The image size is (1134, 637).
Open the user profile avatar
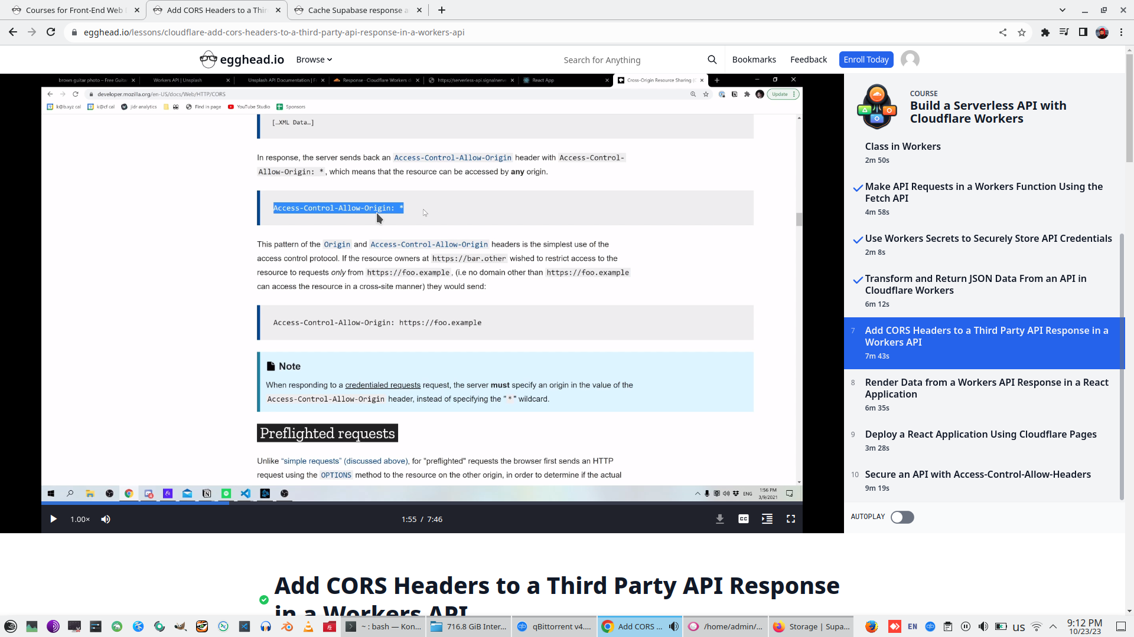click(x=910, y=60)
